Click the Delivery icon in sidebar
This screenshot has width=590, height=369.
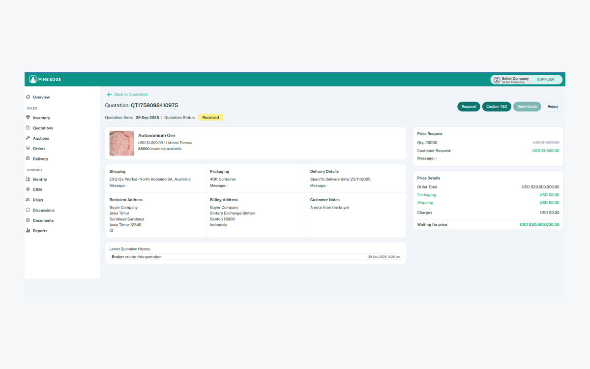point(28,158)
